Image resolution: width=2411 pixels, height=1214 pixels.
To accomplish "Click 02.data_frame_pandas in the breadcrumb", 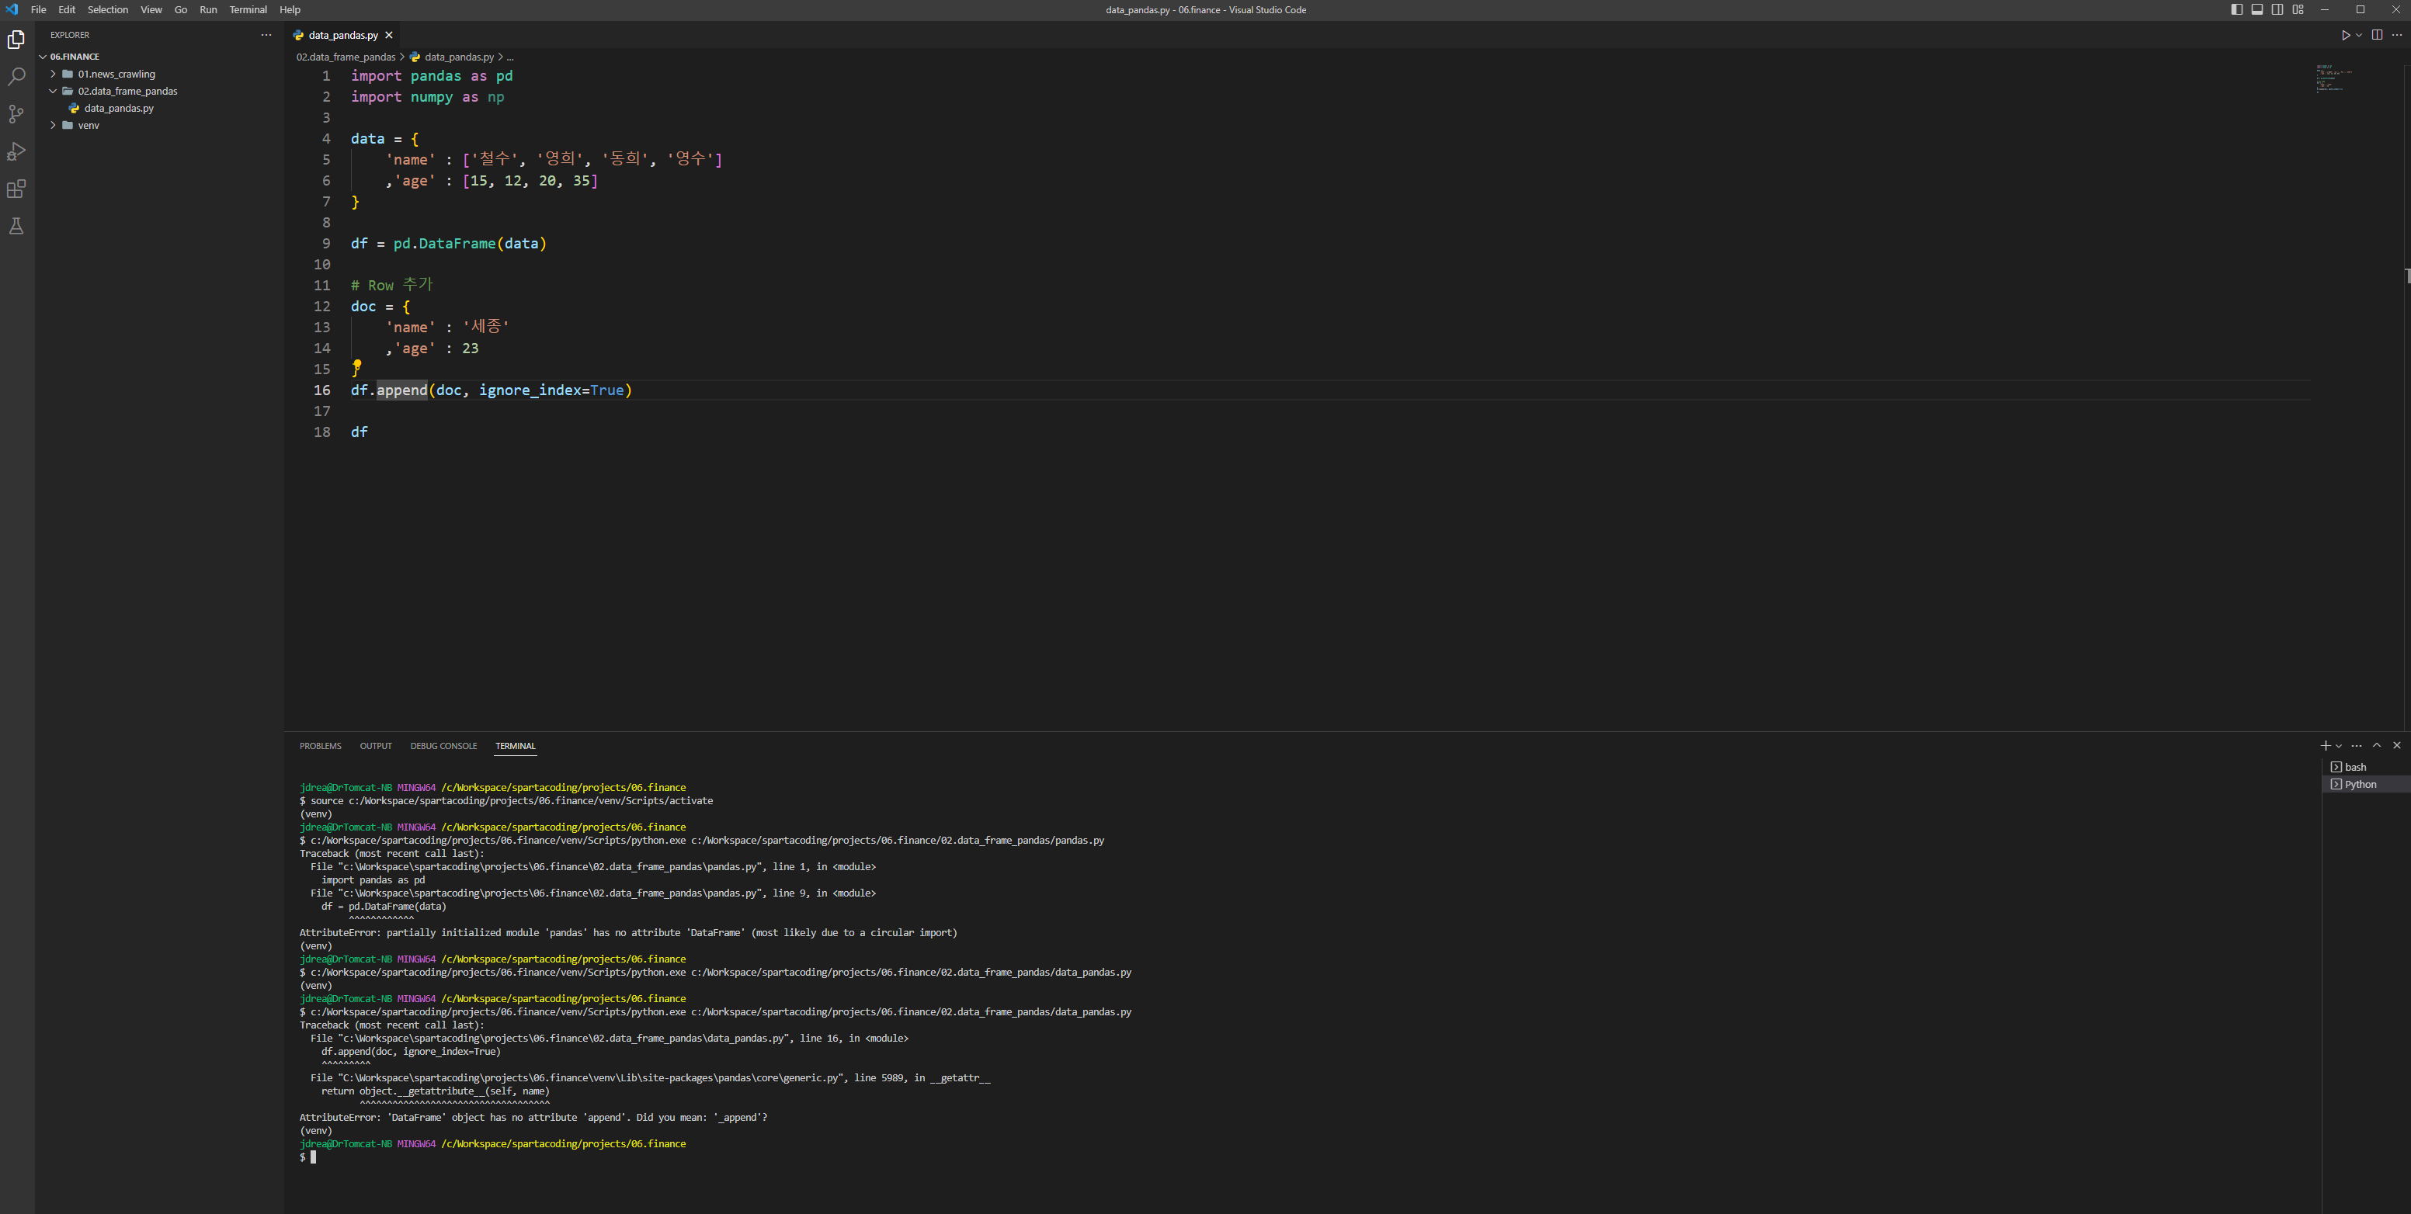I will 346,57.
